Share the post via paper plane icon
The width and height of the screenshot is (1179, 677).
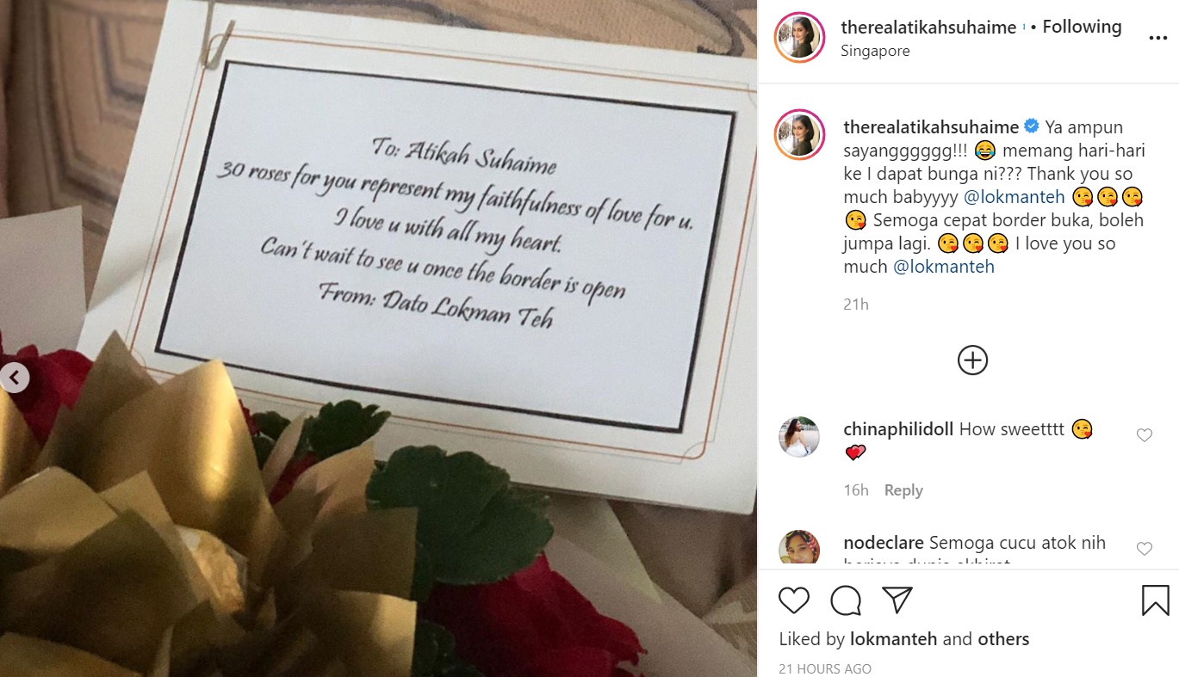[x=897, y=600]
